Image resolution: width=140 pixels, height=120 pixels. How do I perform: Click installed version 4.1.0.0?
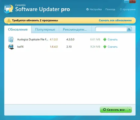[x=54, y=39]
